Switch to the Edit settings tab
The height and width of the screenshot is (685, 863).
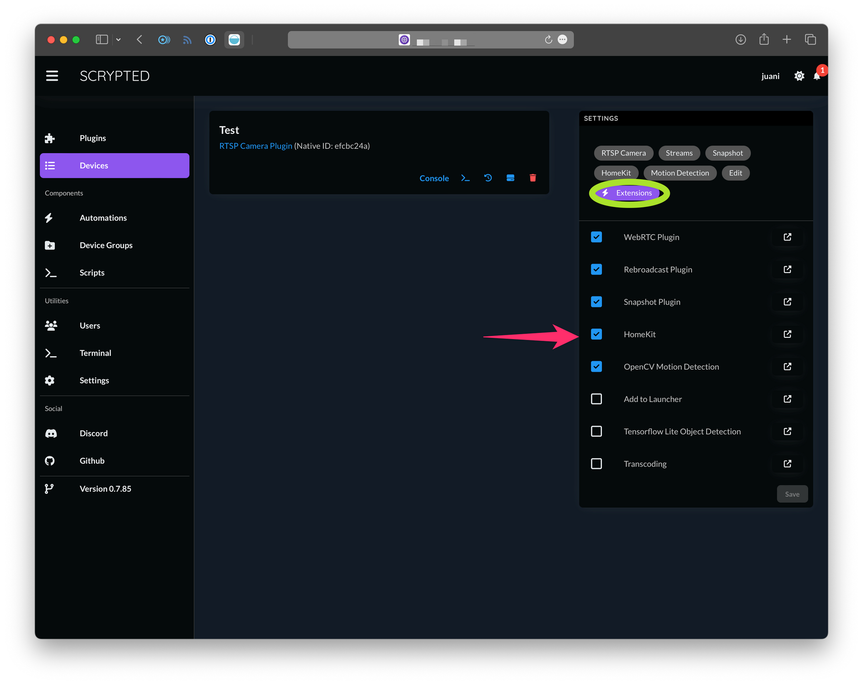pyautogui.click(x=735, y=173)
